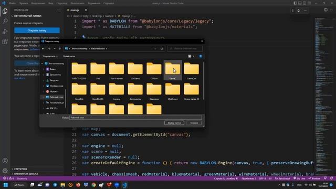Select the GameC folder

click(173, 70)
